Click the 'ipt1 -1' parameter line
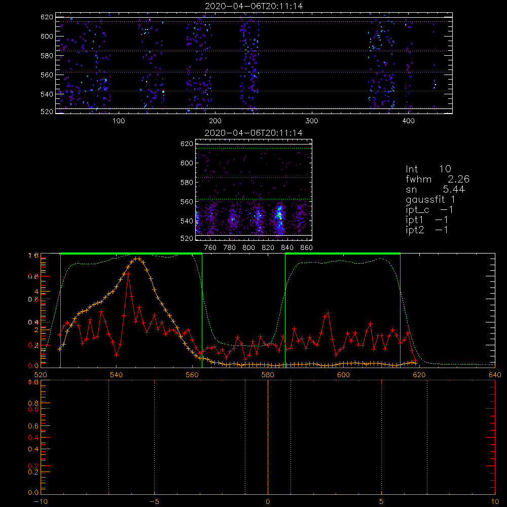 point(427,220)
